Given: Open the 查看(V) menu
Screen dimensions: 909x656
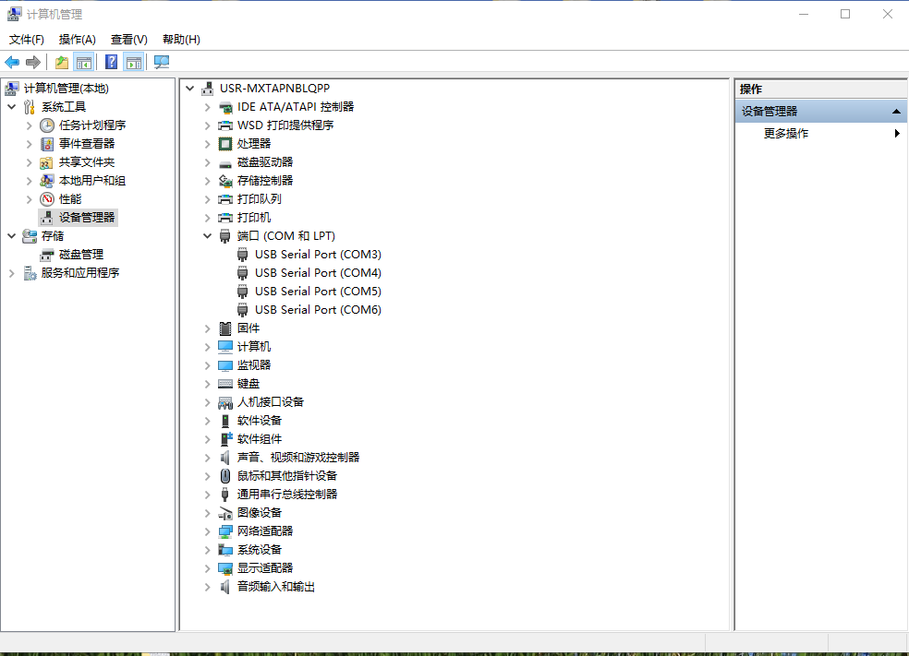Looking at the screenshot, I should coord(129,39).
